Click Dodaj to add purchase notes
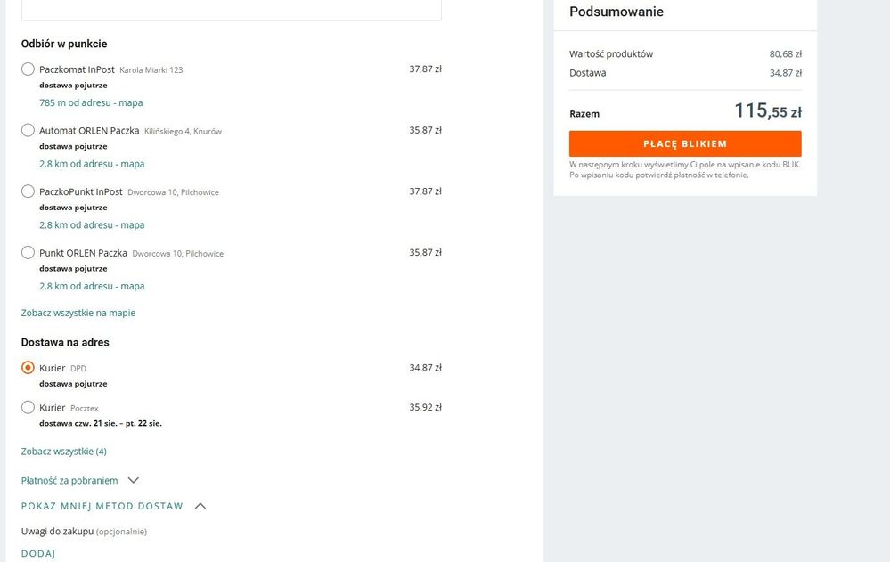This screenshot has width=890, height=562. pos(38,554)
